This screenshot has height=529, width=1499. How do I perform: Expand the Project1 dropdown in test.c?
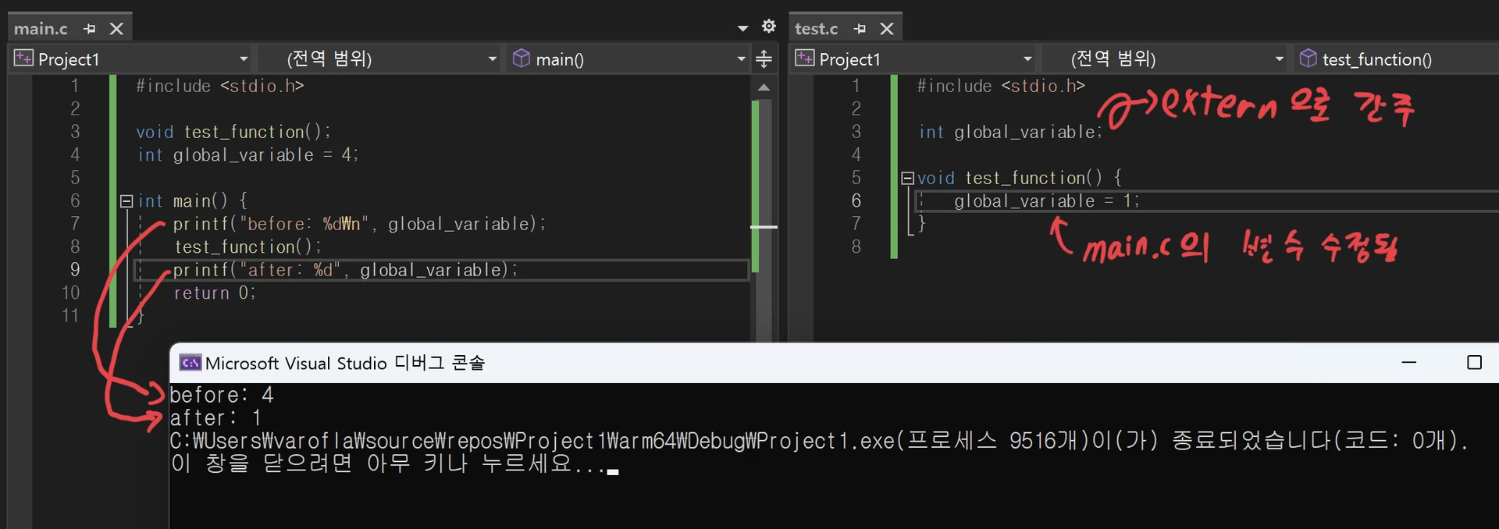pos(1027,59)
